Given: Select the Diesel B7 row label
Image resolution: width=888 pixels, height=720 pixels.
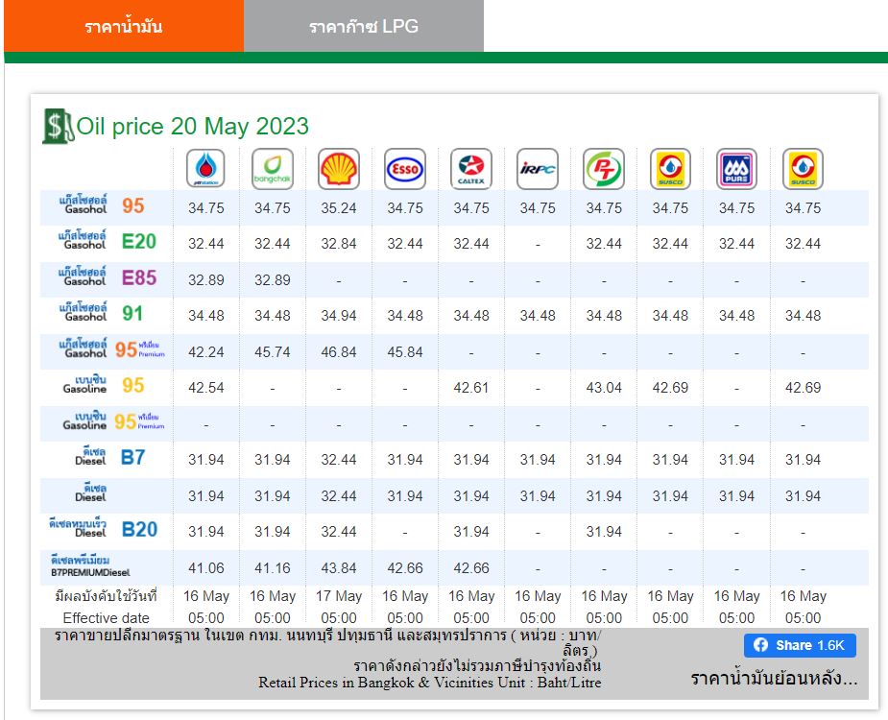Looking at the screenshot, I should coord(109,457).
